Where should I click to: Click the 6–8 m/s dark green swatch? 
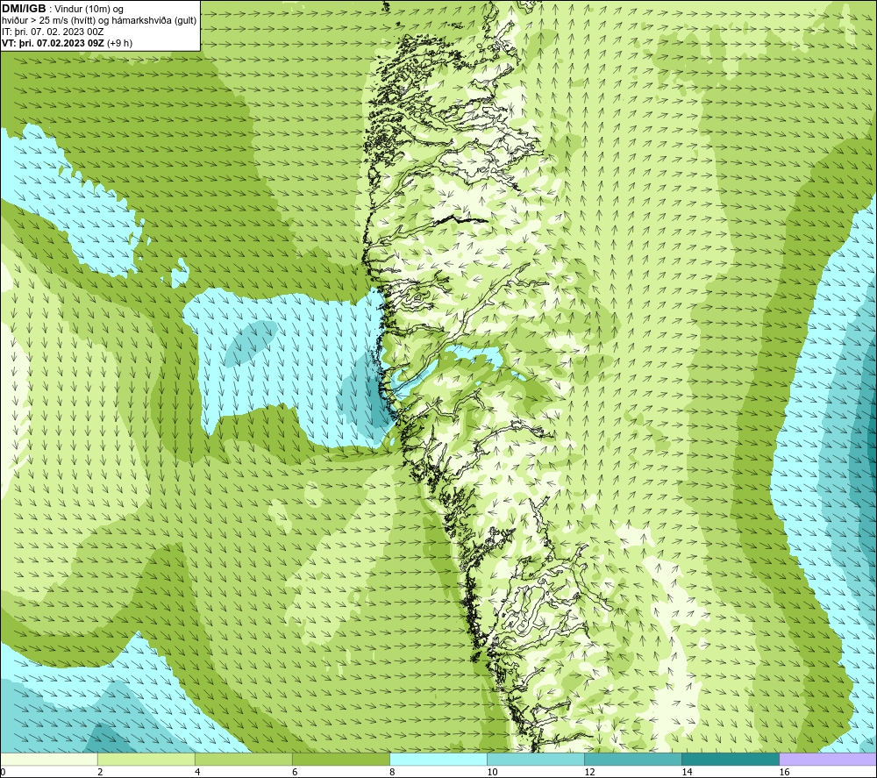(340, 759)
